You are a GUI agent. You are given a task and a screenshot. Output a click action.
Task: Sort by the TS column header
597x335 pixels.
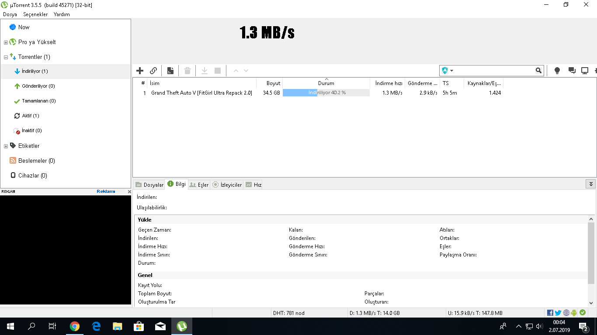pos(452,83)
